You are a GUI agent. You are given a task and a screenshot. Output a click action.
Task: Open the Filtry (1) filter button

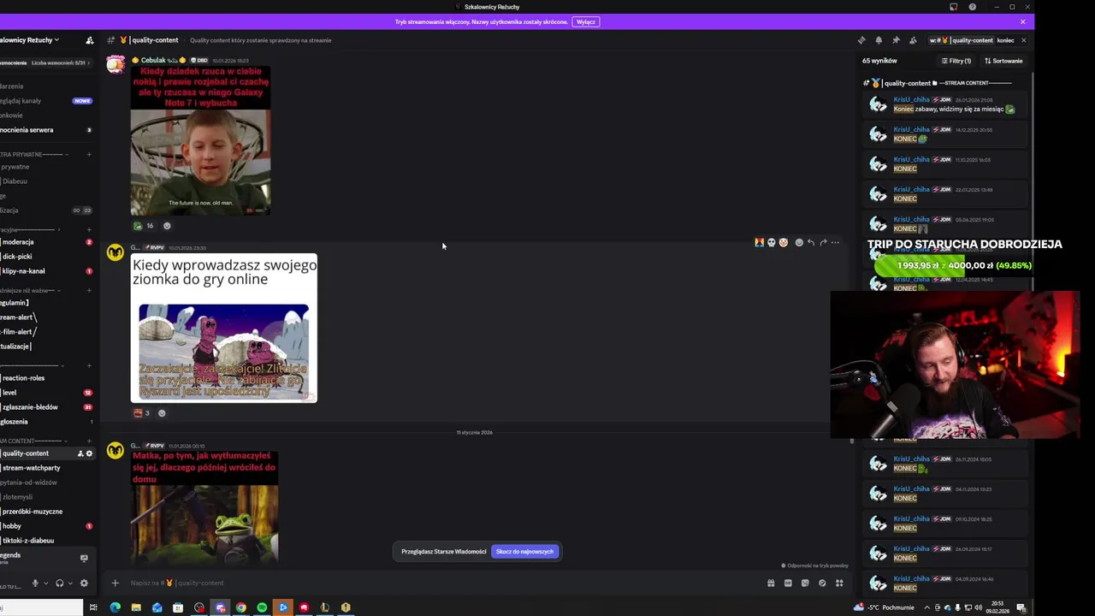[956, 61]
